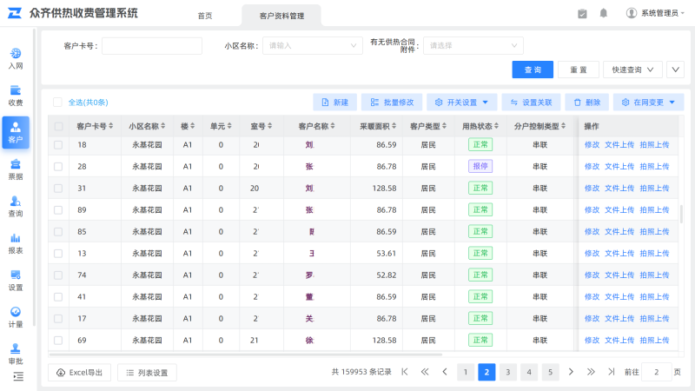695x391 pixels.
Task: Open the 设置 sidebar icon
Action: click(x=16, y=280)
